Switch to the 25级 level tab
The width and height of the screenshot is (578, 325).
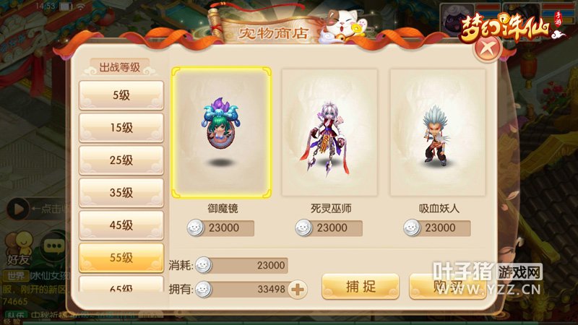click(x=121, y=160)
